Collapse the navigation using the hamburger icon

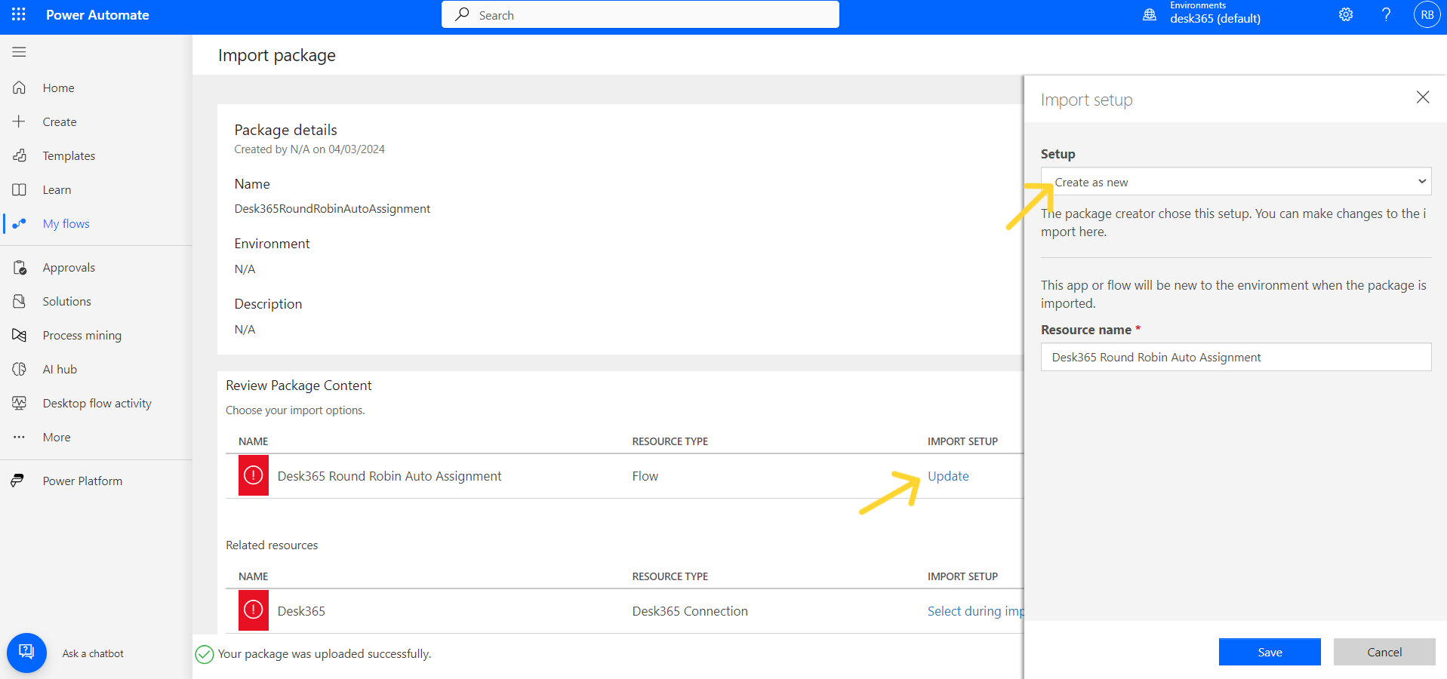(19, 51)
